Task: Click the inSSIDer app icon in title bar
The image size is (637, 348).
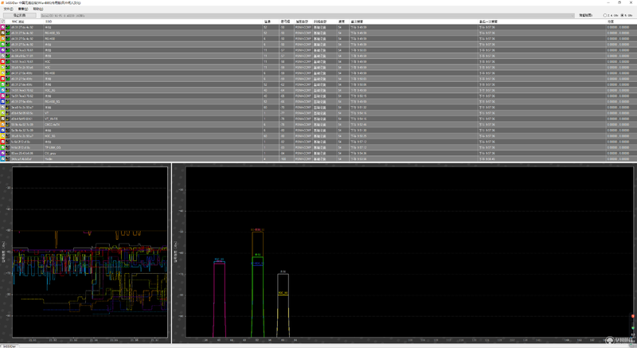Action: tap(3, 2)
